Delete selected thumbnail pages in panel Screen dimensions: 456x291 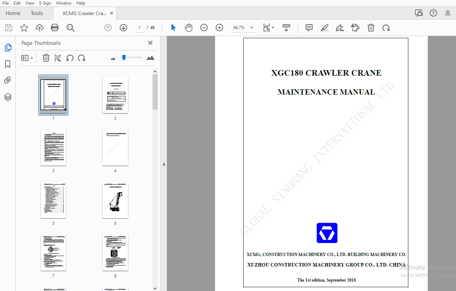pyautogui.click(x=46, y=58)
